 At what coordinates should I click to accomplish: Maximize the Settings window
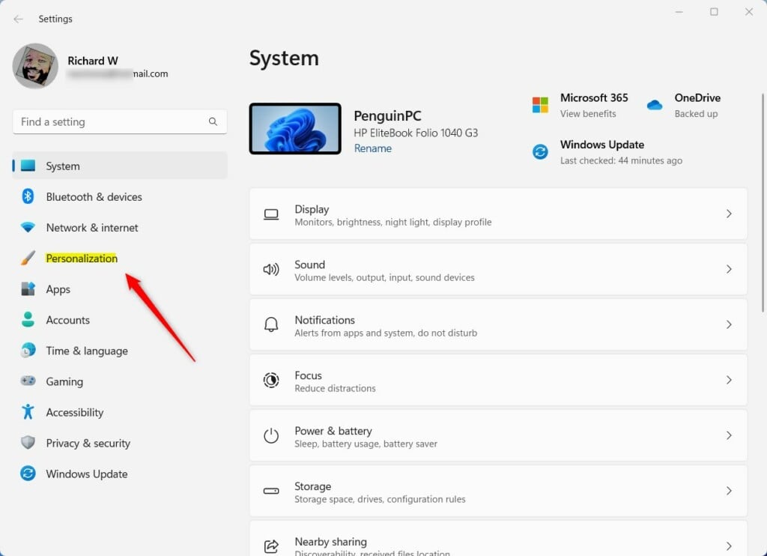pyautogui.click(x=714, y=12)
